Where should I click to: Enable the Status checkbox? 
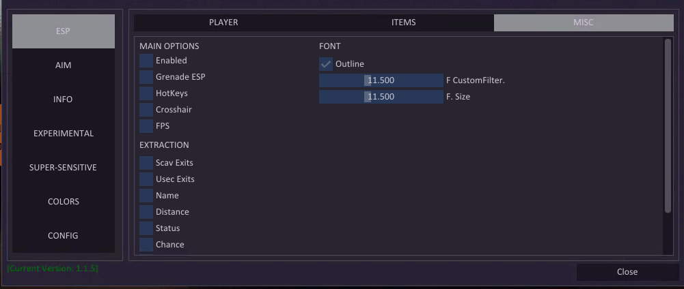(146, 228)
